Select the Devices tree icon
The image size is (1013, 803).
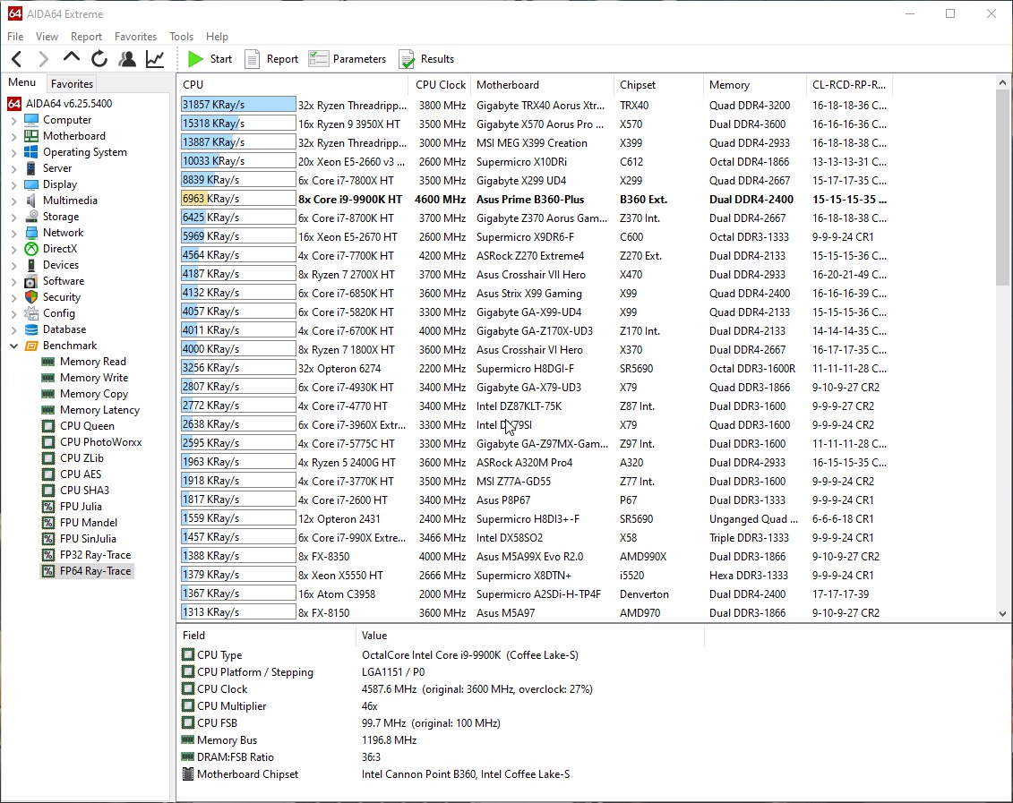tap(31, 265)
